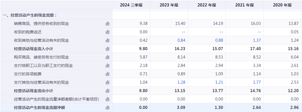Open chart icon for 销售商品、提供劳务收到的现金
Viewport: 302px width, 112px height.
tap(107, 24)
